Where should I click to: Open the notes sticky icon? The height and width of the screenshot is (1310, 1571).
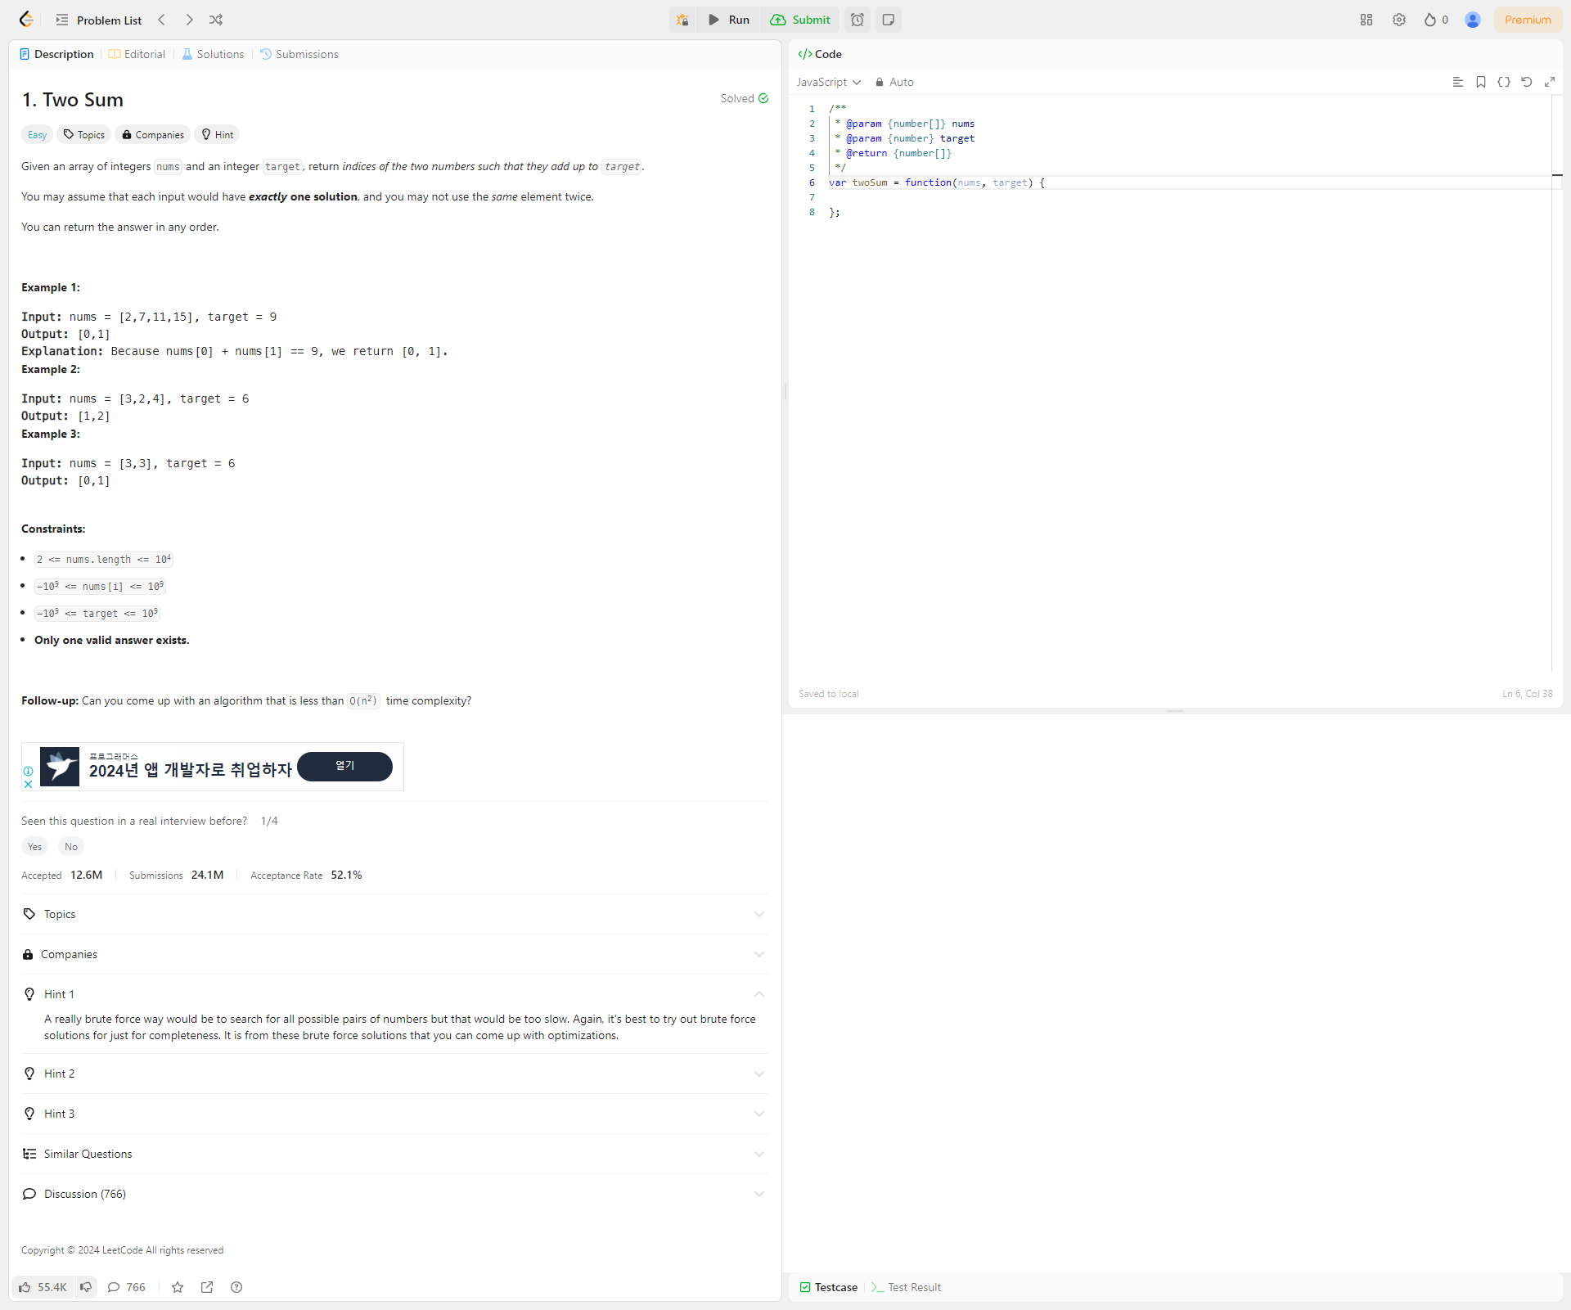(888, 20)
